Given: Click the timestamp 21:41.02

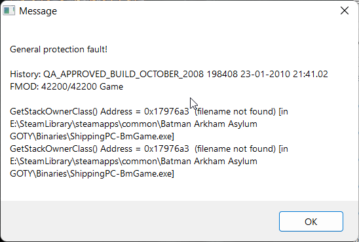Looking at the screenshot, I should coord(311,75).
